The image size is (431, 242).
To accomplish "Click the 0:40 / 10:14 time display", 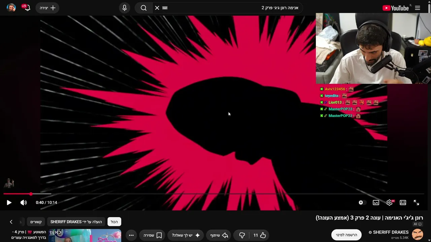I will (46, 202).
